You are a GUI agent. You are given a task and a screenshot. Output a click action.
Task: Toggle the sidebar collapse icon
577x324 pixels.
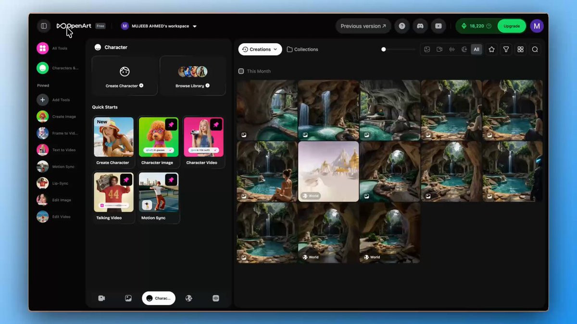(x=44, y=26)
